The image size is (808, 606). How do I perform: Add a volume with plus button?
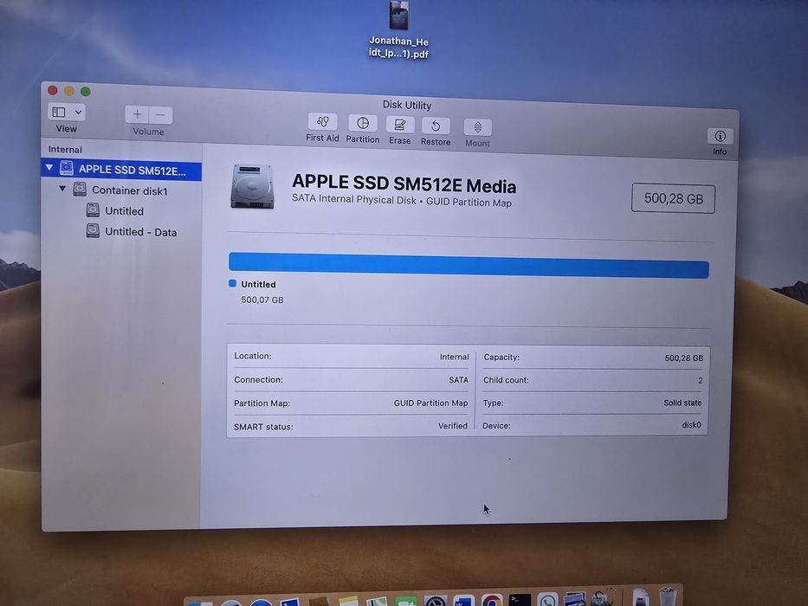(137, 114)
